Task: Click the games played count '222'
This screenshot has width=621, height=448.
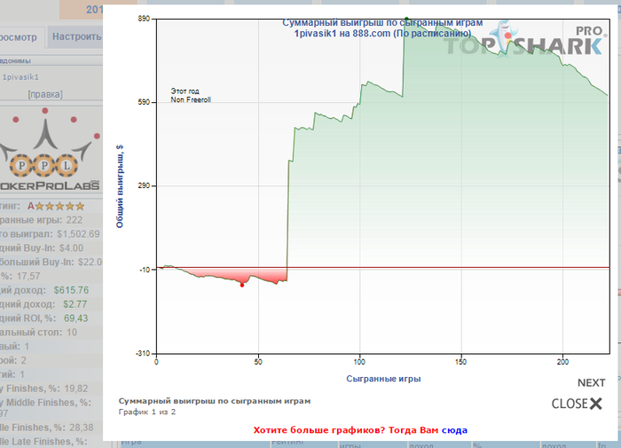Action: pos(74,220)
